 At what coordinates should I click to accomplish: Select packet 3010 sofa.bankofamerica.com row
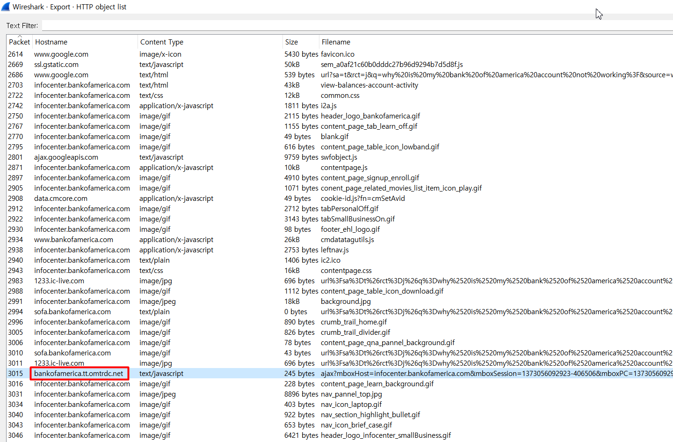pyautogui.click(x=340, y=353)
